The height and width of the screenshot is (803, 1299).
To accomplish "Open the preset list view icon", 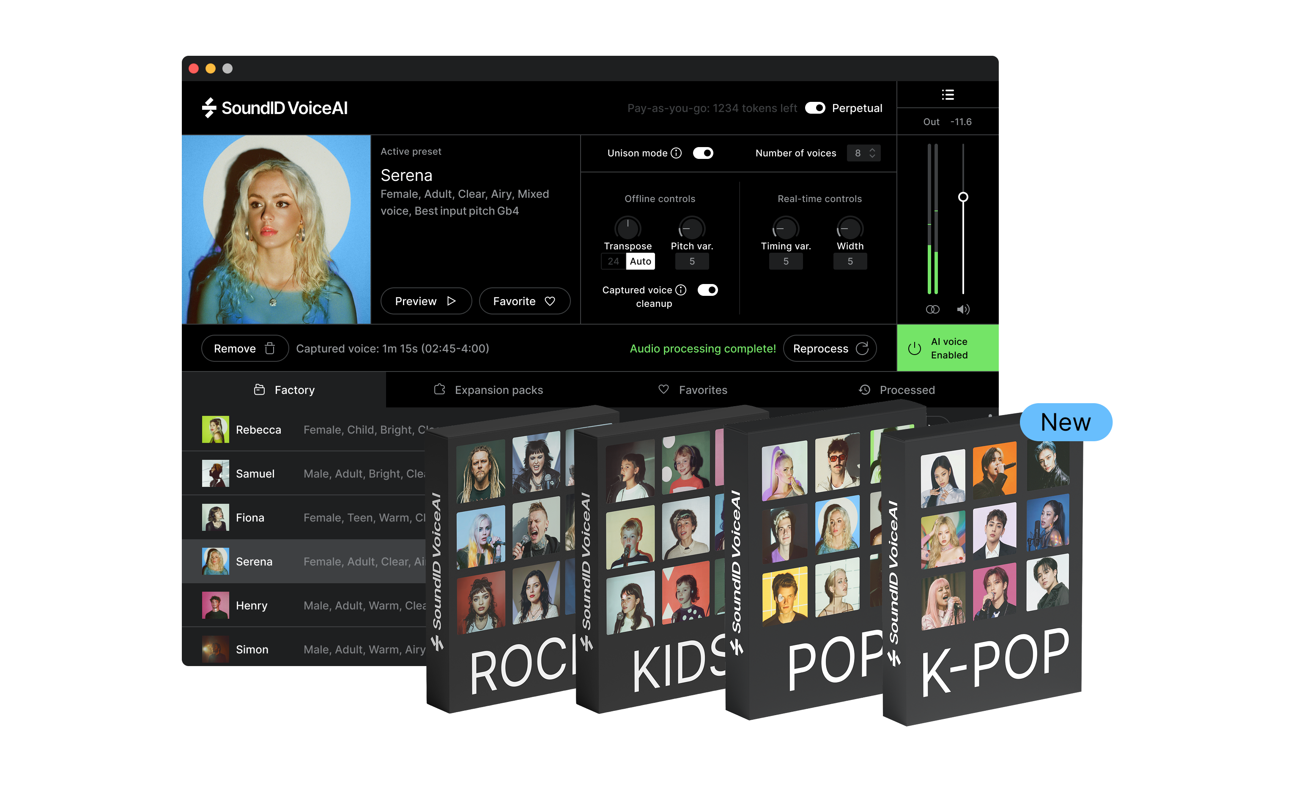I will [x=948, y=95].
